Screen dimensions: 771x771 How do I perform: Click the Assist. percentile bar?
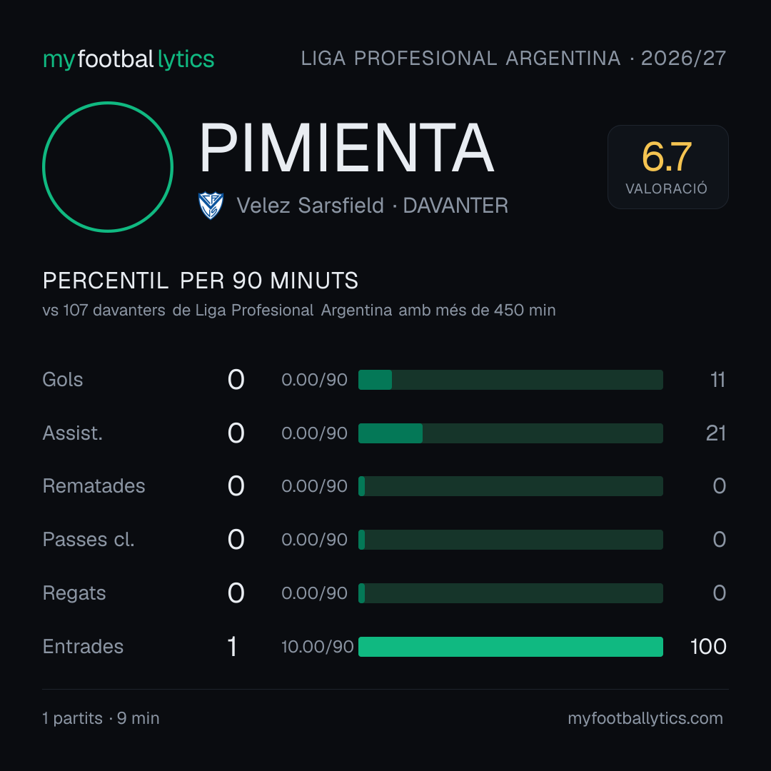510,433
